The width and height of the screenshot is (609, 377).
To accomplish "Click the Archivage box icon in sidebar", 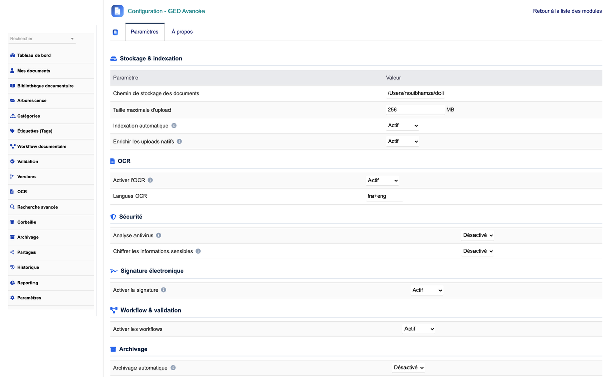I will coord(12,237).
